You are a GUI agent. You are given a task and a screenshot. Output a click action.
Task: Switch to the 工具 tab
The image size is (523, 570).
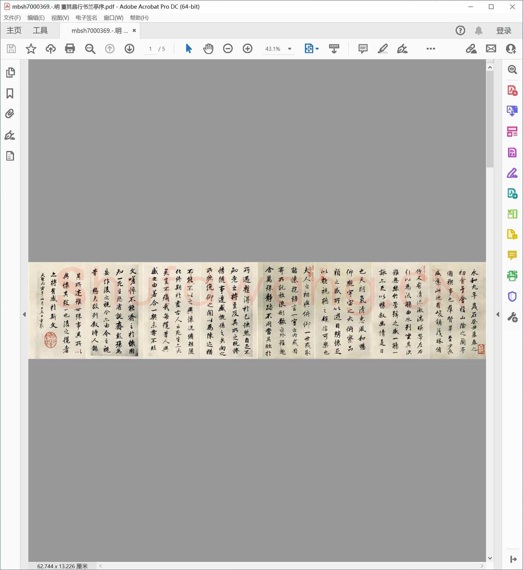(x=40, y=30)
